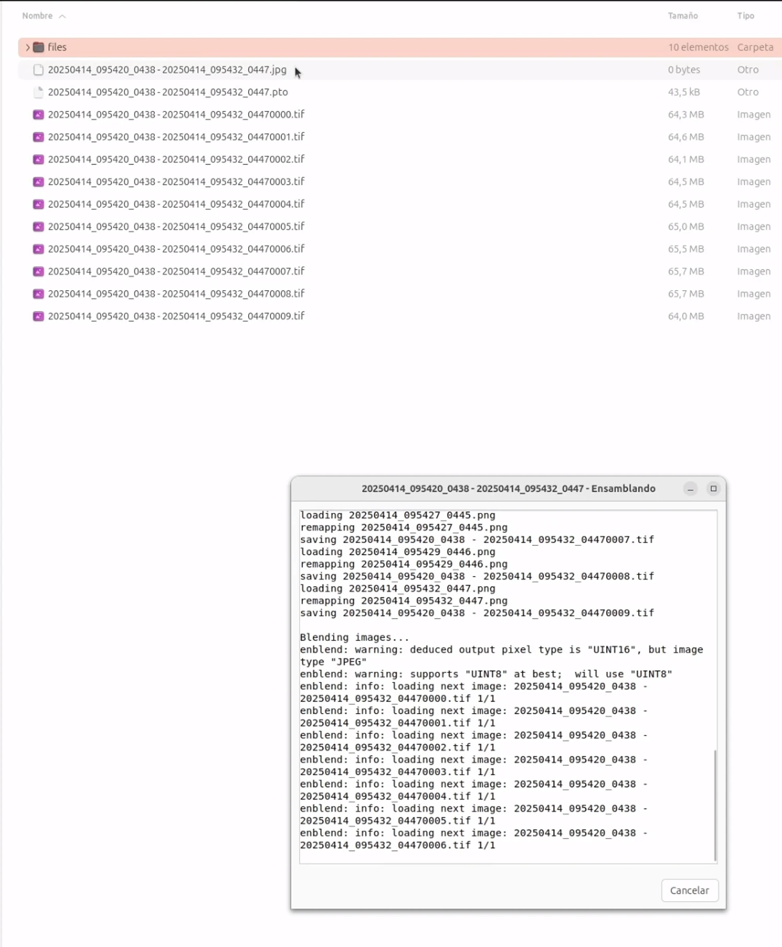This screenshot has height=947, width=782.
Task: Click the .jpg file's blank document icon
Action: pyautogui.click(x=38, y=70)
